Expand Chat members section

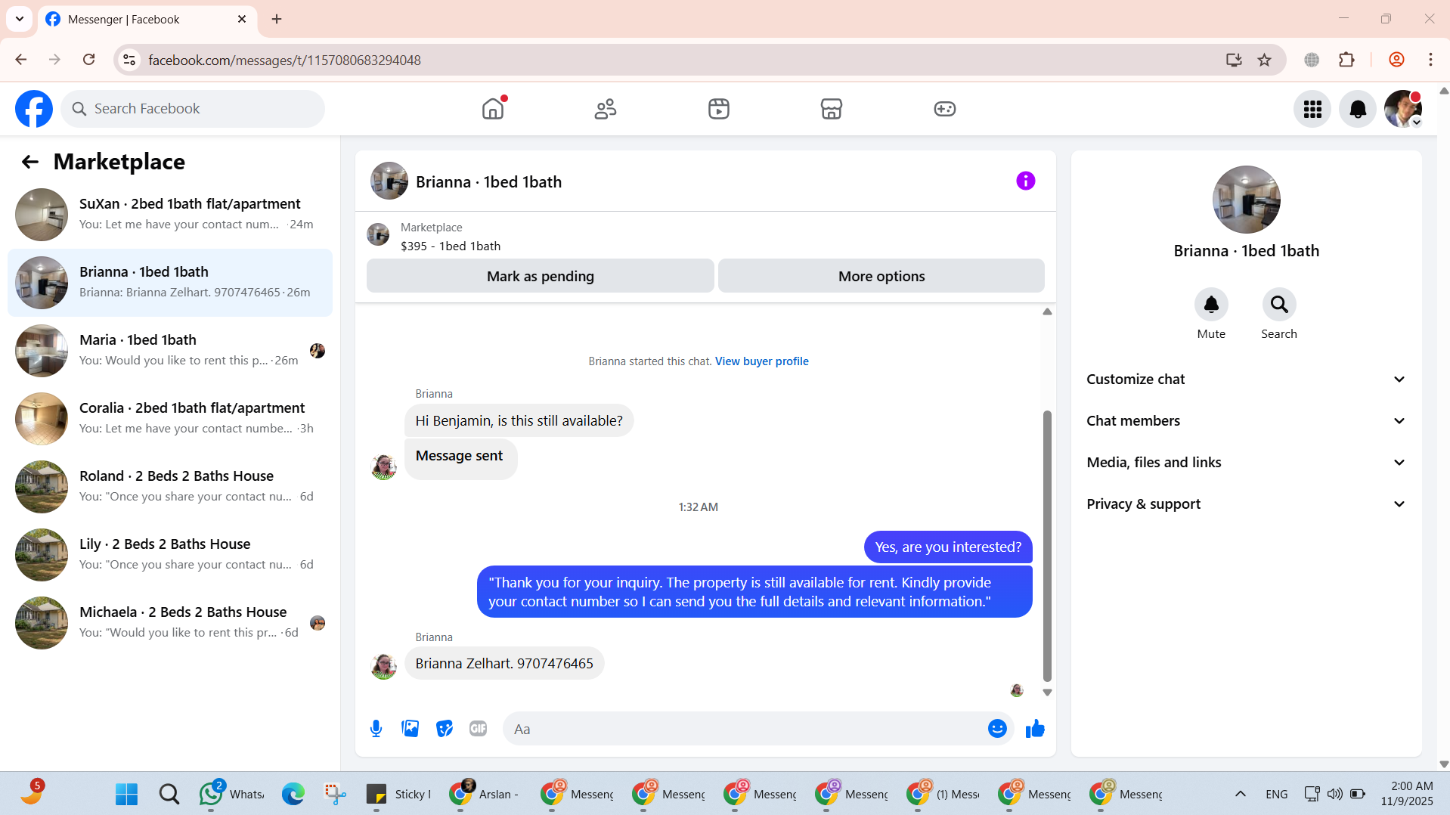tap(1246, 421)
